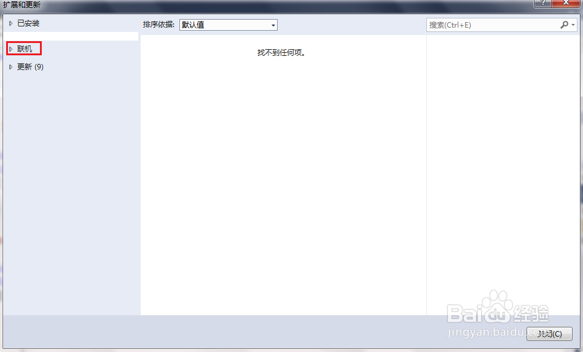Open the 排序依据 默认值 dropdown
Screen dimensions: 583x352
pyautogui.click(x=229, y=25)
